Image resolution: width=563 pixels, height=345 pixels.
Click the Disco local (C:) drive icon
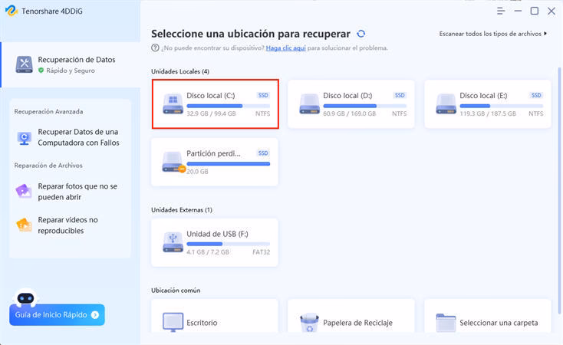click(x=173, y=103)
